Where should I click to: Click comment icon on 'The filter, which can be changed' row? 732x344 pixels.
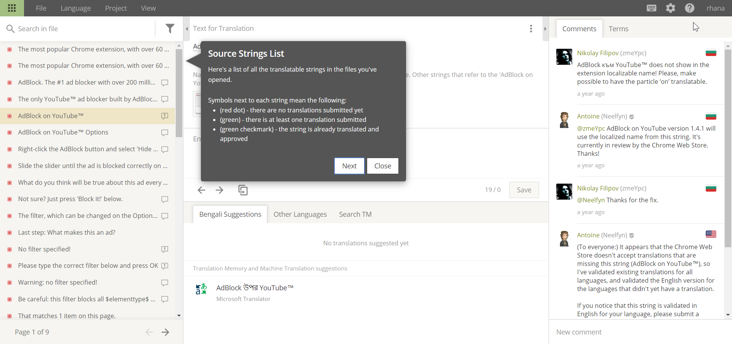165,216
